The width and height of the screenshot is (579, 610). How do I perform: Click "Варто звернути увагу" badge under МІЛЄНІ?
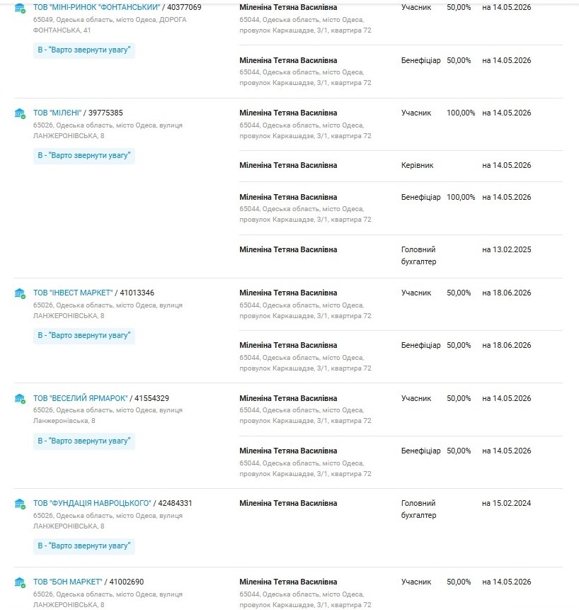click(84, 156)
